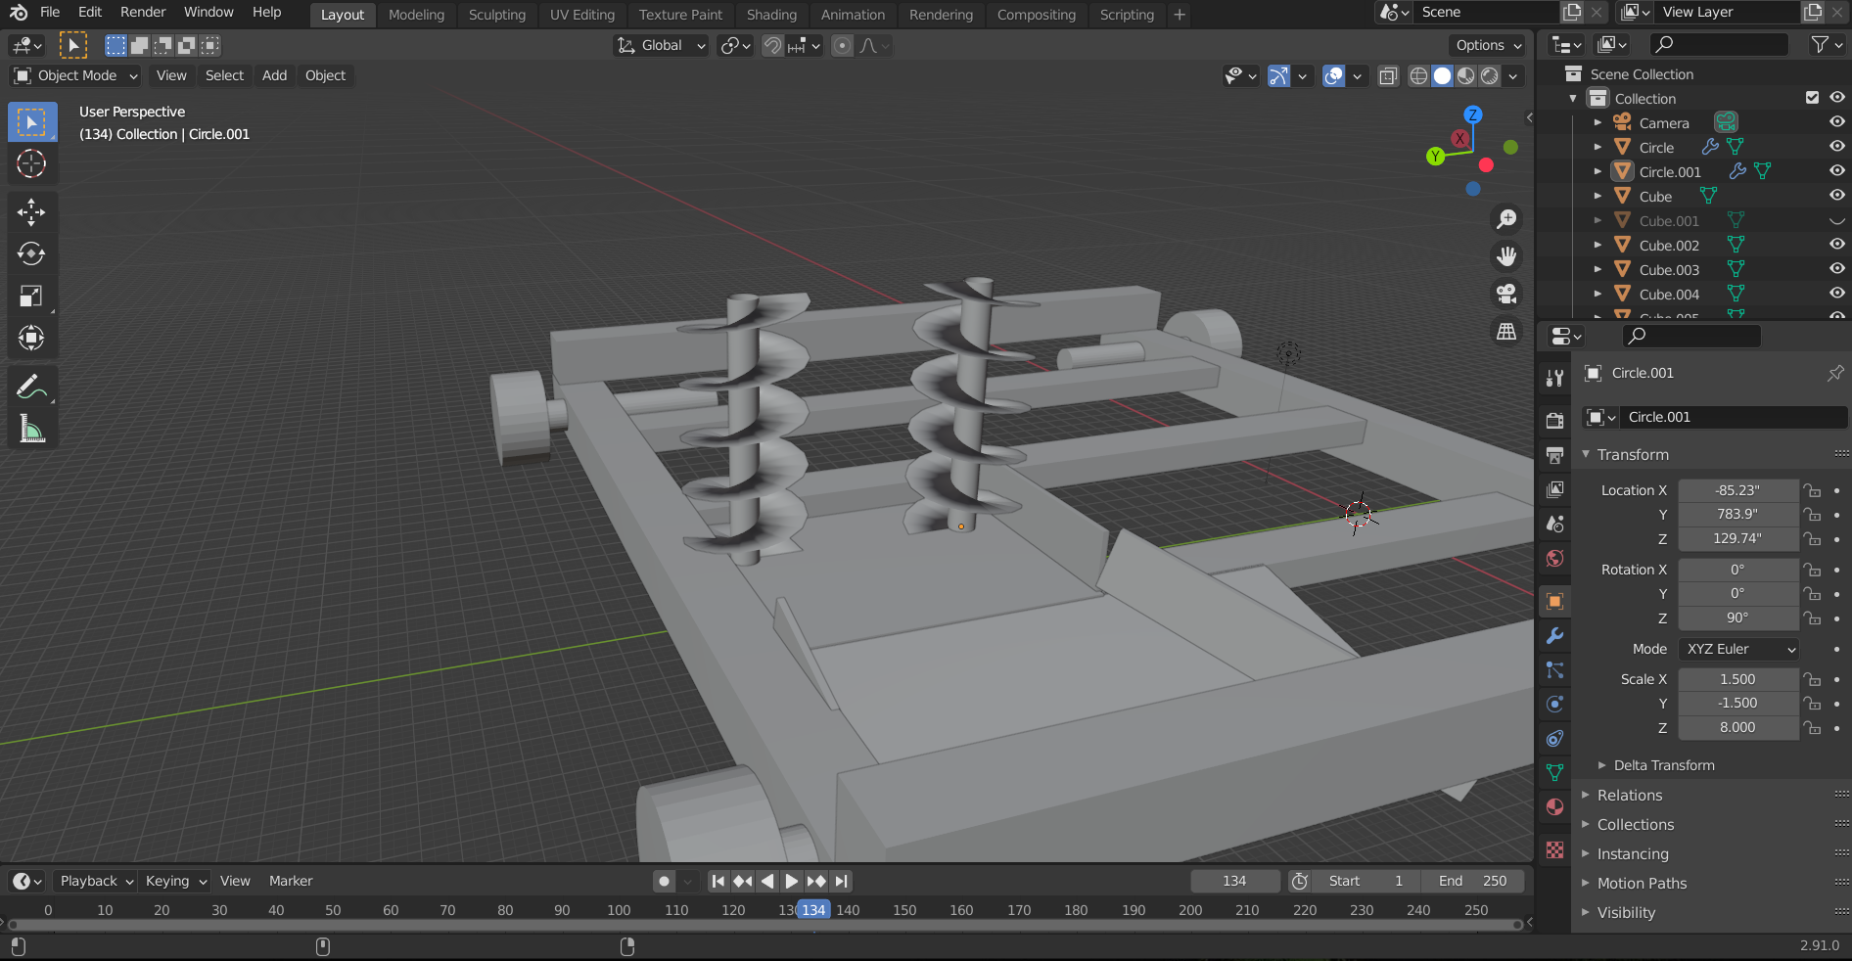Click the Scale Z value field
Screen dimensions: 1852x961
[x=1737, y=728]
